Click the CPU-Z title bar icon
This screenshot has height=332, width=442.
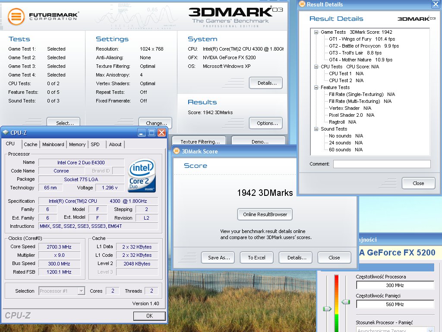pos(5,132)
